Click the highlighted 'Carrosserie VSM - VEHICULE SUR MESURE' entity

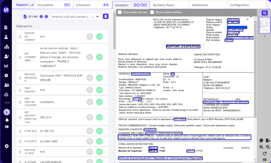226,102
